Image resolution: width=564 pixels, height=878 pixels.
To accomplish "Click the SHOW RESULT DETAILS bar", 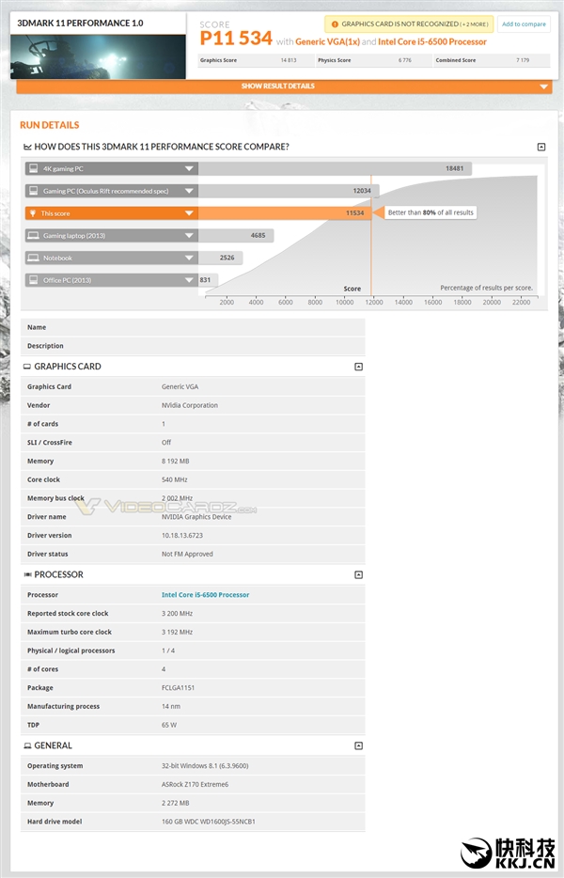I will 284,86.
